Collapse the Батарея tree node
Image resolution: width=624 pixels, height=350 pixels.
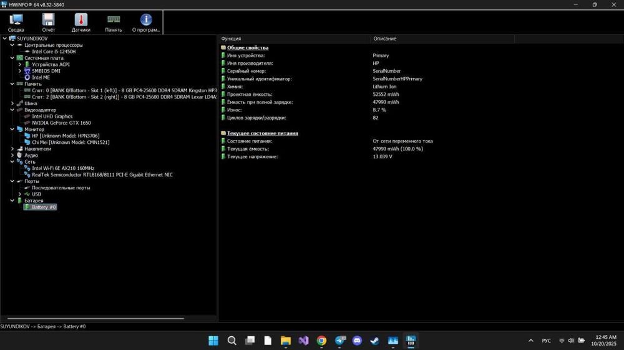click(12, 201)
